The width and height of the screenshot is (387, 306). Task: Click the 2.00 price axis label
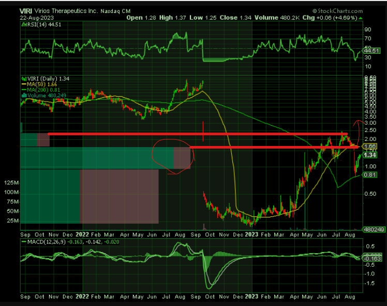click(x=370, y=139)
